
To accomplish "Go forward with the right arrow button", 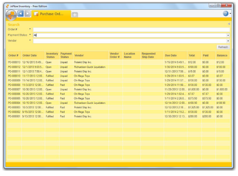I will (x=28, y=14).
